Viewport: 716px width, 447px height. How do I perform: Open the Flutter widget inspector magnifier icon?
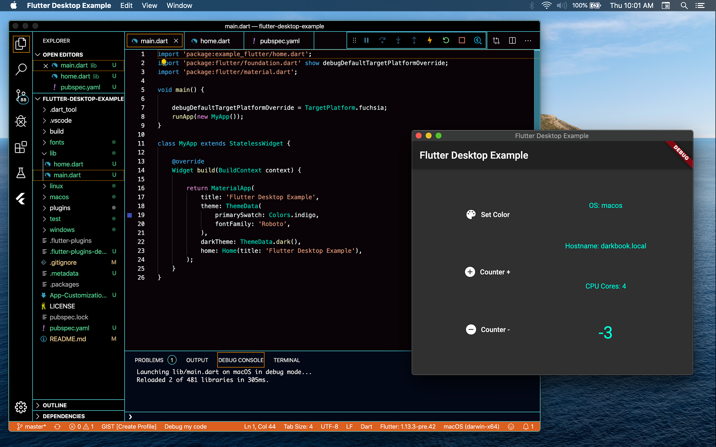point(478,40)
